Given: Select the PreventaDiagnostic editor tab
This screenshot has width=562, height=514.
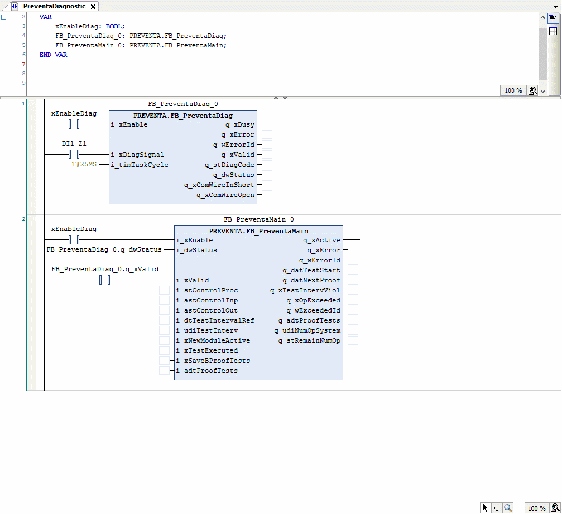Looking at the screenshot, I should [54, 6].
